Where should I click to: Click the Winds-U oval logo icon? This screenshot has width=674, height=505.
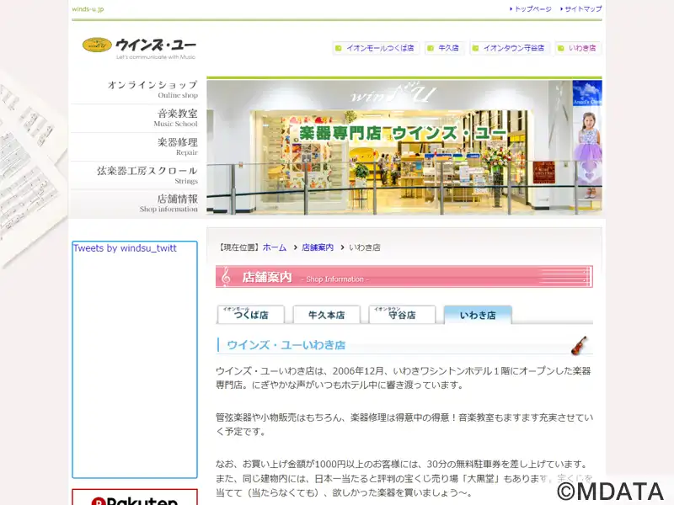tap(97, 45)
